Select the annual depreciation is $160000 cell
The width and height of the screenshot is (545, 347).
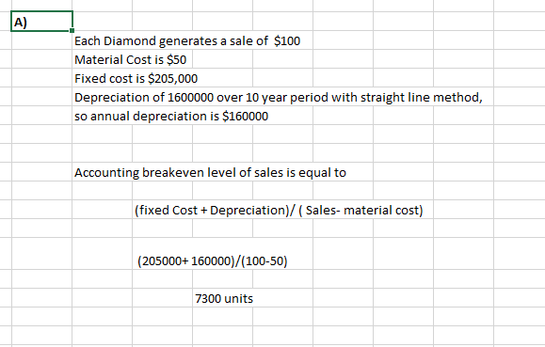point(102,116)
